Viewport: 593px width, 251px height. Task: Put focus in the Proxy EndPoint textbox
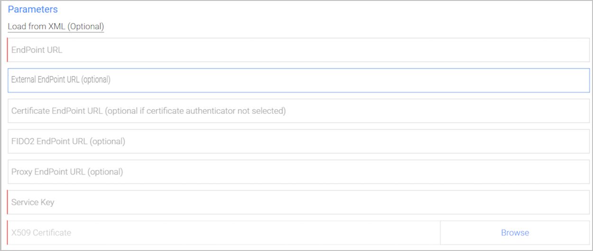(x=298, y=172)
